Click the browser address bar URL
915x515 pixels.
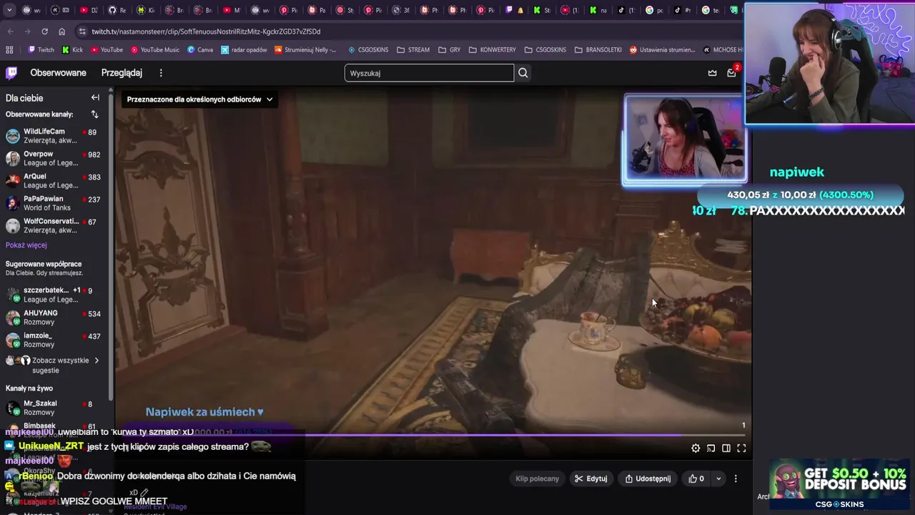[206, 31]
